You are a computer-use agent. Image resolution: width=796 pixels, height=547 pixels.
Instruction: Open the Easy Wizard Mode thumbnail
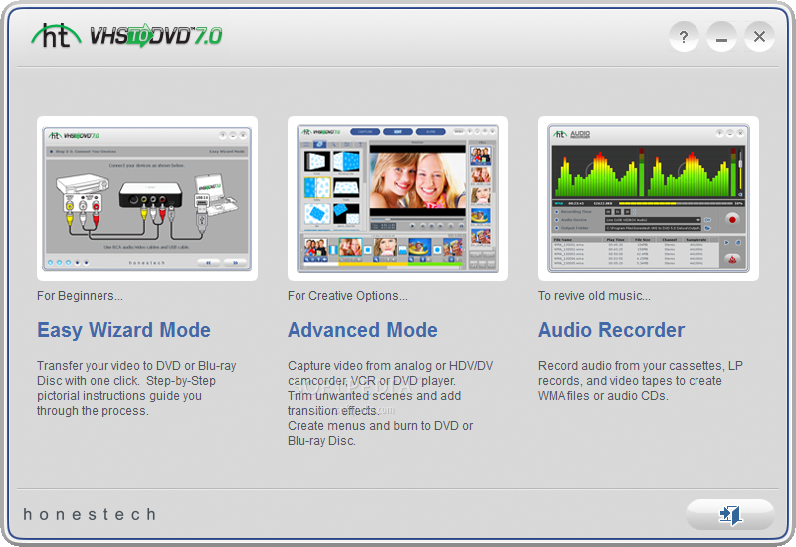pyautogui.click(x=147, y=199)
